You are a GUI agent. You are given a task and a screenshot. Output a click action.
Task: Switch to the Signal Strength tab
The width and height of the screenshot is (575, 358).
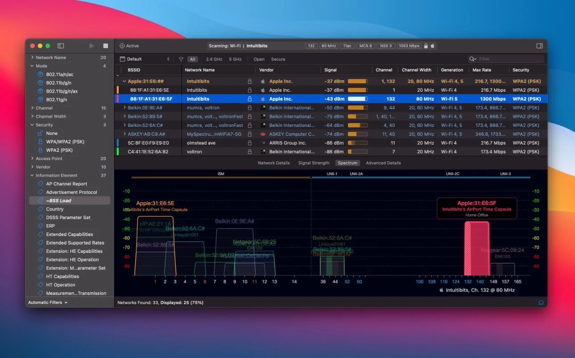[x=314, y=163]
